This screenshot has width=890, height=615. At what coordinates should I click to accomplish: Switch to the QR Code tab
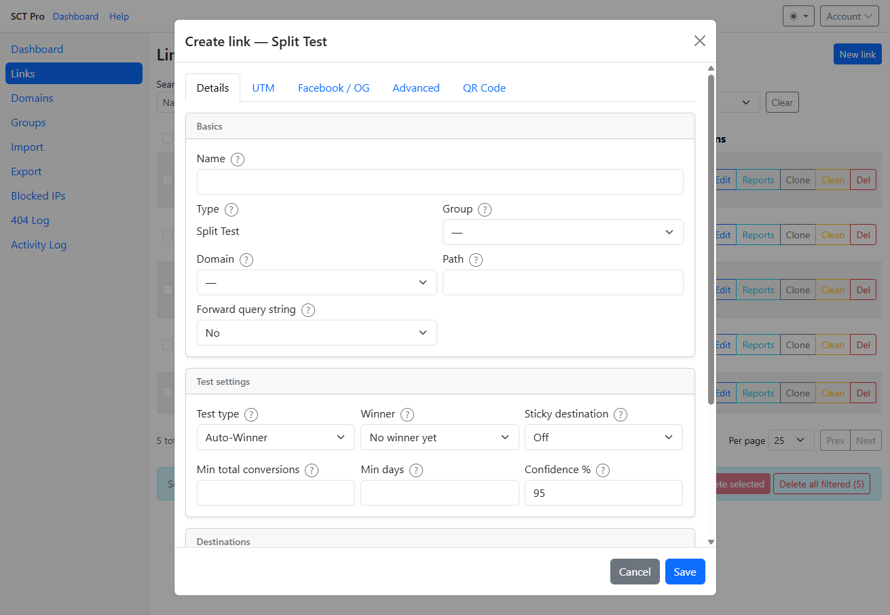(484, 88)
